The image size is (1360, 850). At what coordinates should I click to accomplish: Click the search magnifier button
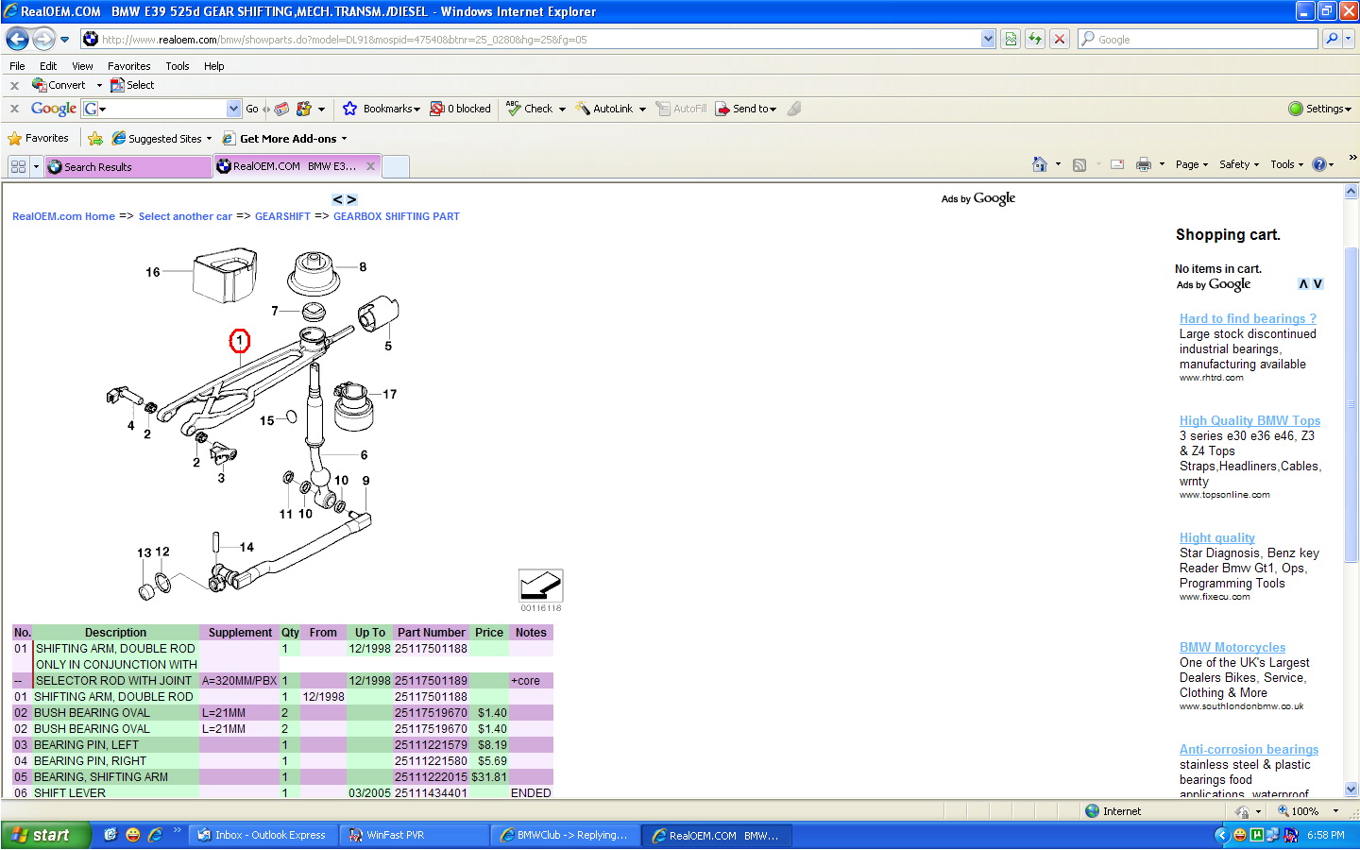click(1332, 39)
